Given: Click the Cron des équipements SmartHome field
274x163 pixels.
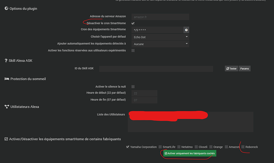Looking at the screenshot, I should click(157, 30).
